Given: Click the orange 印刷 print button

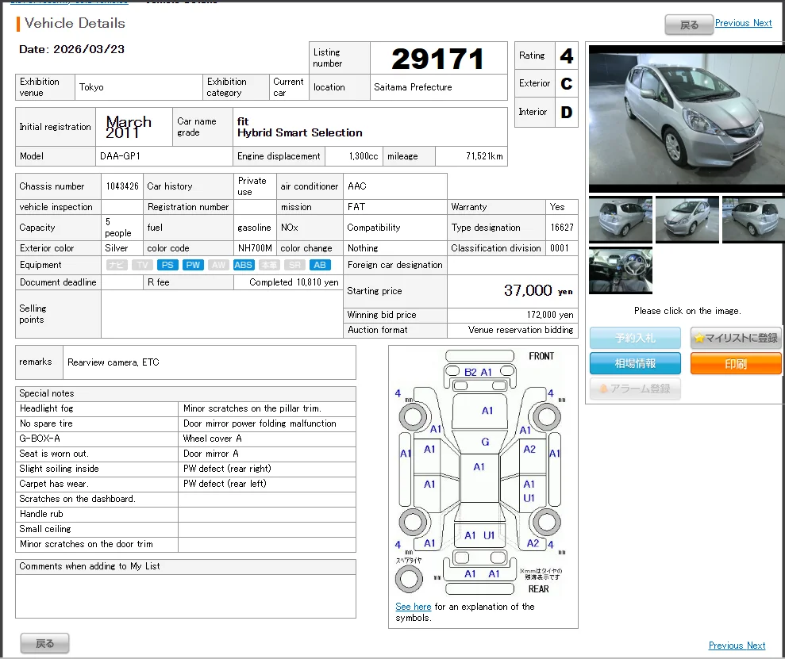Looking at the screenshot, I should (736, 363).
